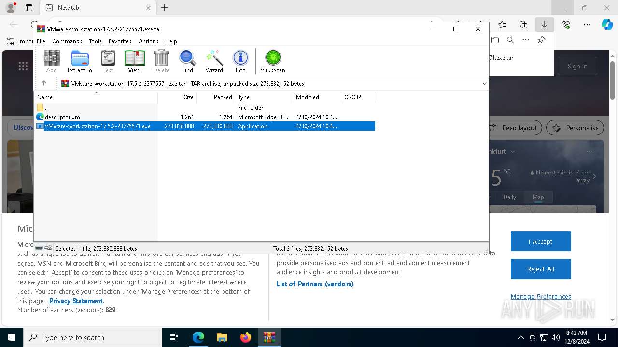Click the key icon in WinRAR status bar
Screen dimensions: 618x347
(x=48, y=248)
